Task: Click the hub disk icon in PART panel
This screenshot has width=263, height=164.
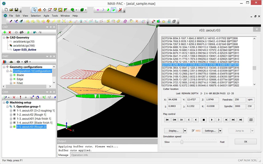Action: [11, 62]
